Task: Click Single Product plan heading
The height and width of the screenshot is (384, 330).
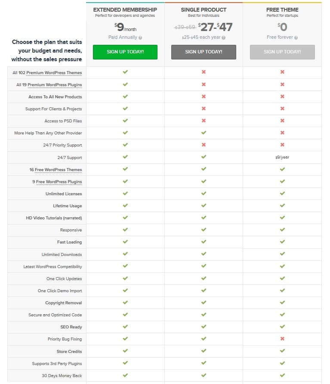Action: click(x=204, y=10)
